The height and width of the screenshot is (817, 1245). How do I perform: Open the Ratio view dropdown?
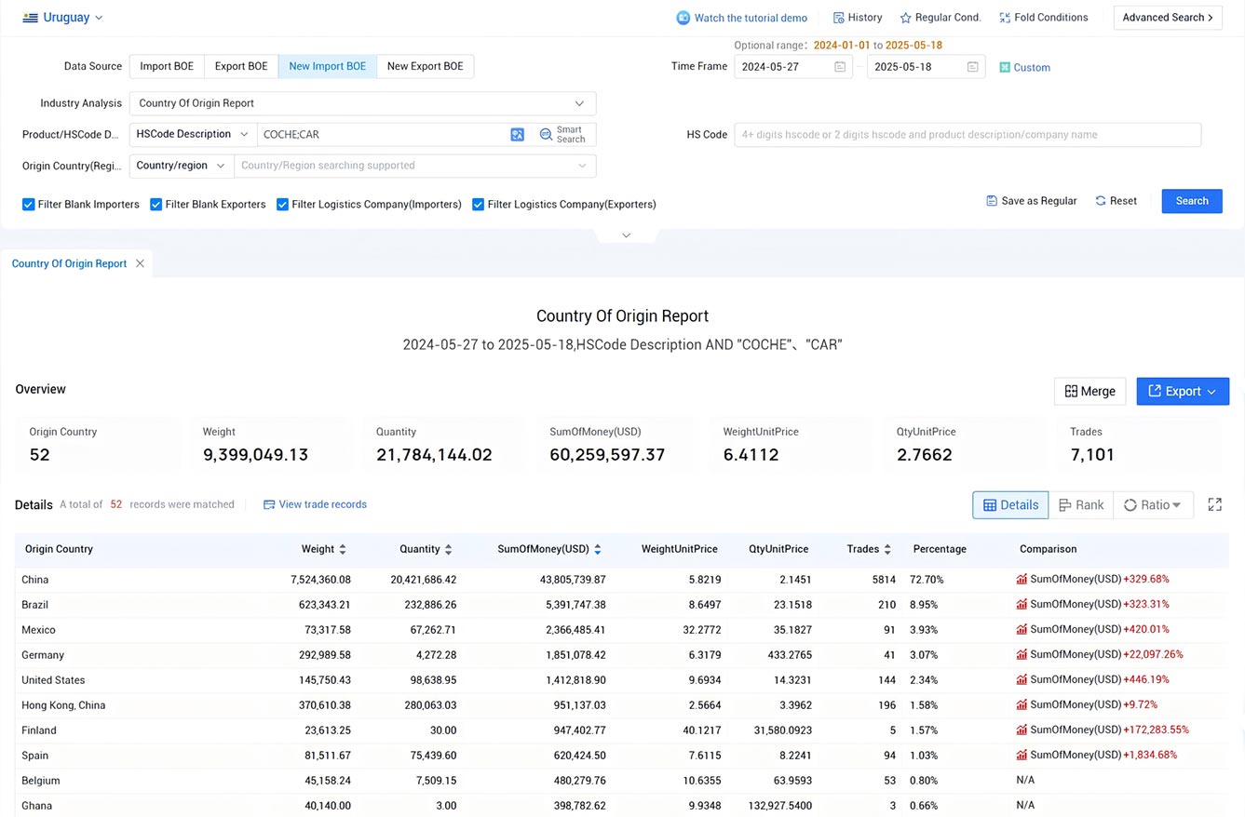pyautogui.click(x=1154, y=505)
